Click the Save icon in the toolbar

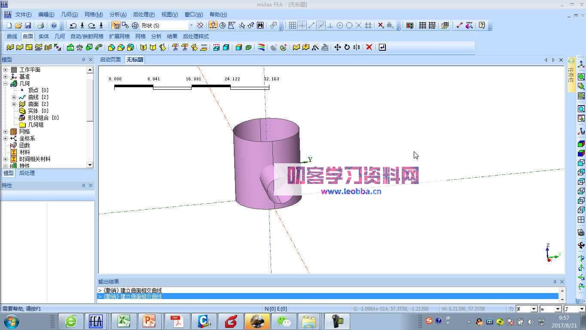(28, 25)
